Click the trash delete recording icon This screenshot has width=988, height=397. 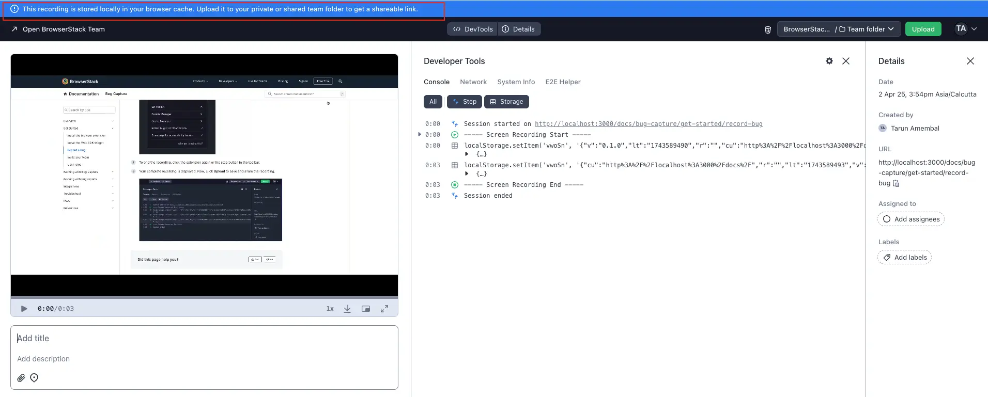click(x=767, y=29)
